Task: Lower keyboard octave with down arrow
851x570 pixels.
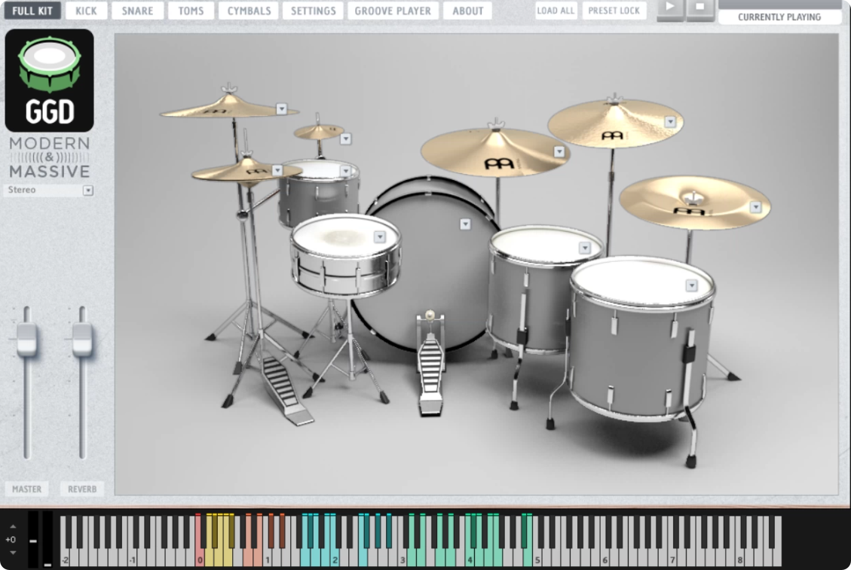Action: point(13,553)
